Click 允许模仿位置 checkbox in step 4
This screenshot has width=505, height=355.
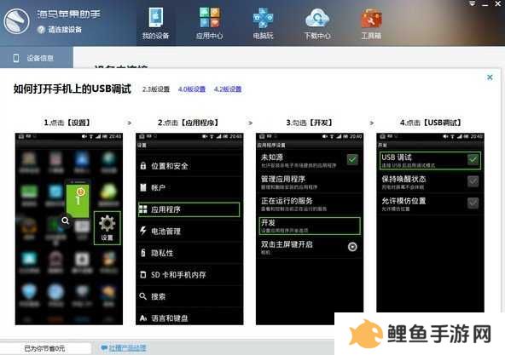point(473,203)
